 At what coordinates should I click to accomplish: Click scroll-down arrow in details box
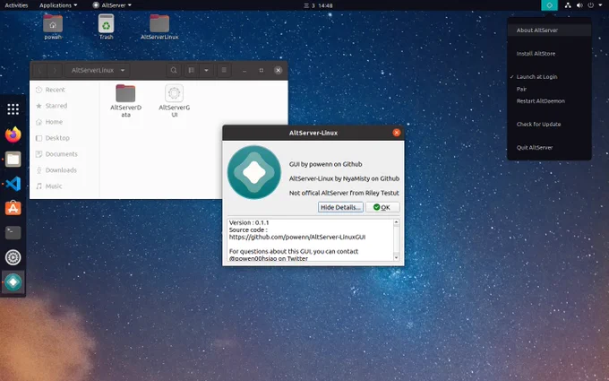pos(396,258)
